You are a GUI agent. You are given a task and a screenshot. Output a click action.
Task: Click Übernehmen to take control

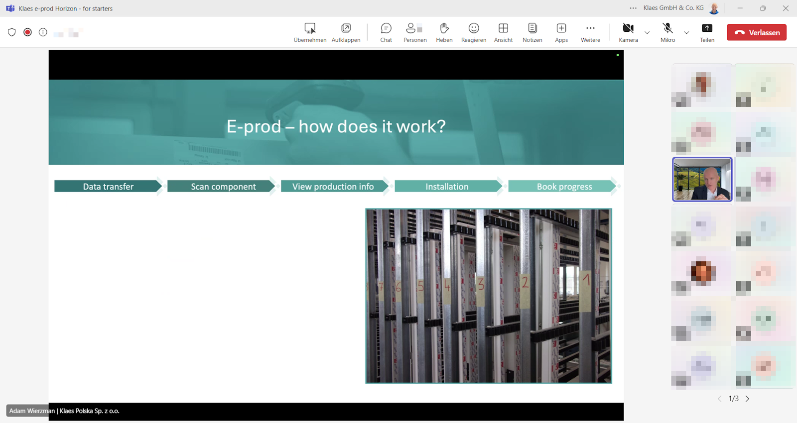310,32
